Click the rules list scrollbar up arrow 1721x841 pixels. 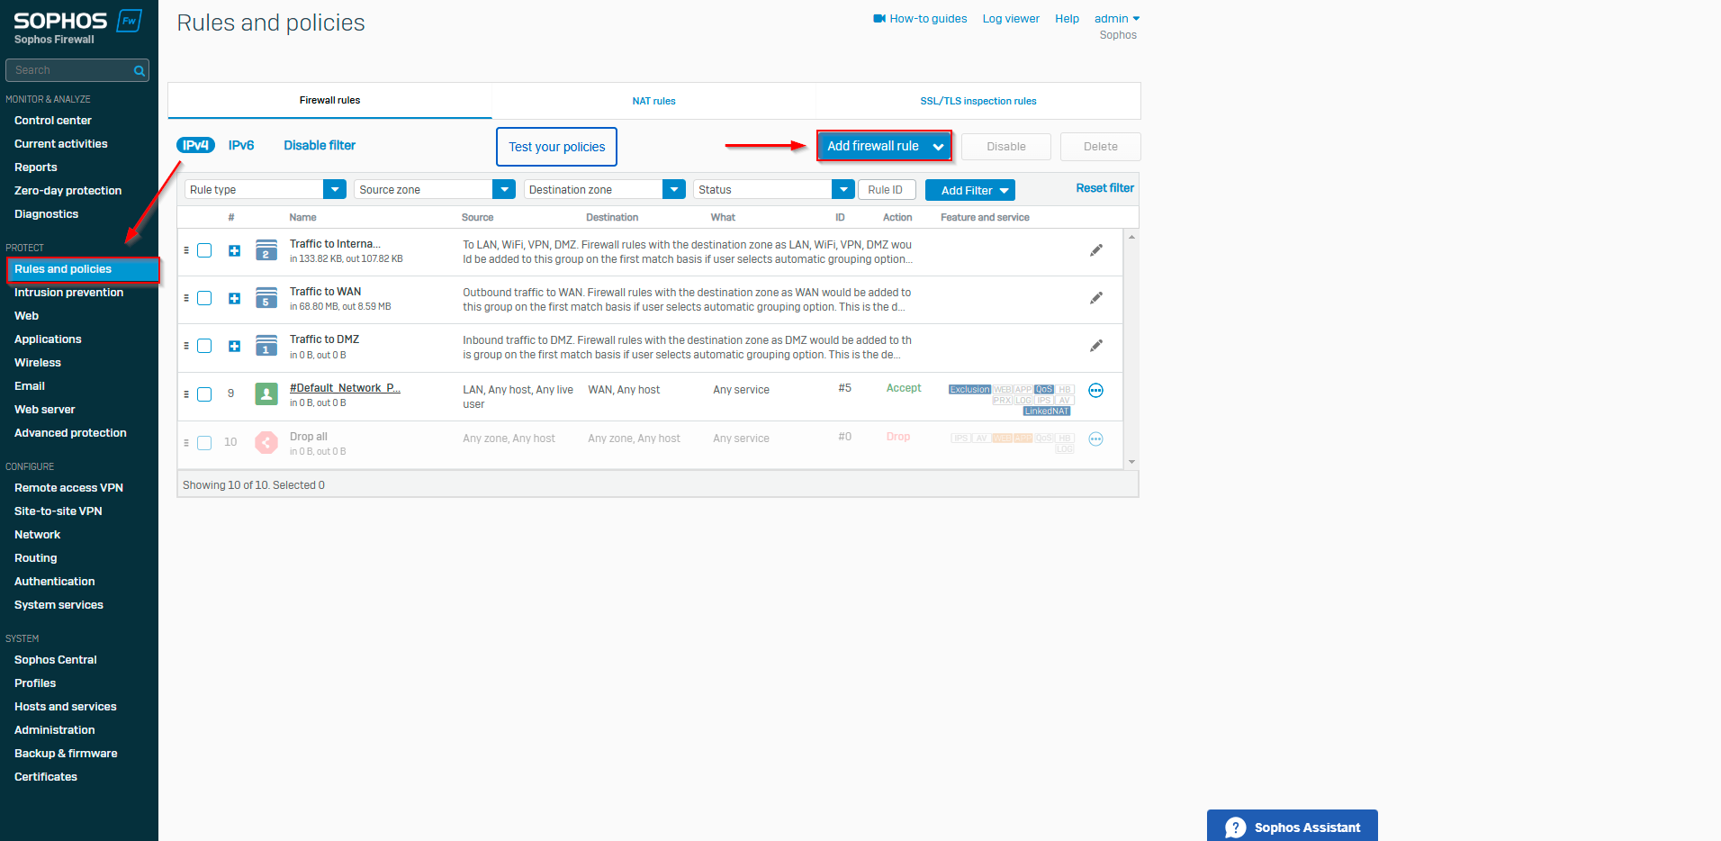[x=1131, y=236]
